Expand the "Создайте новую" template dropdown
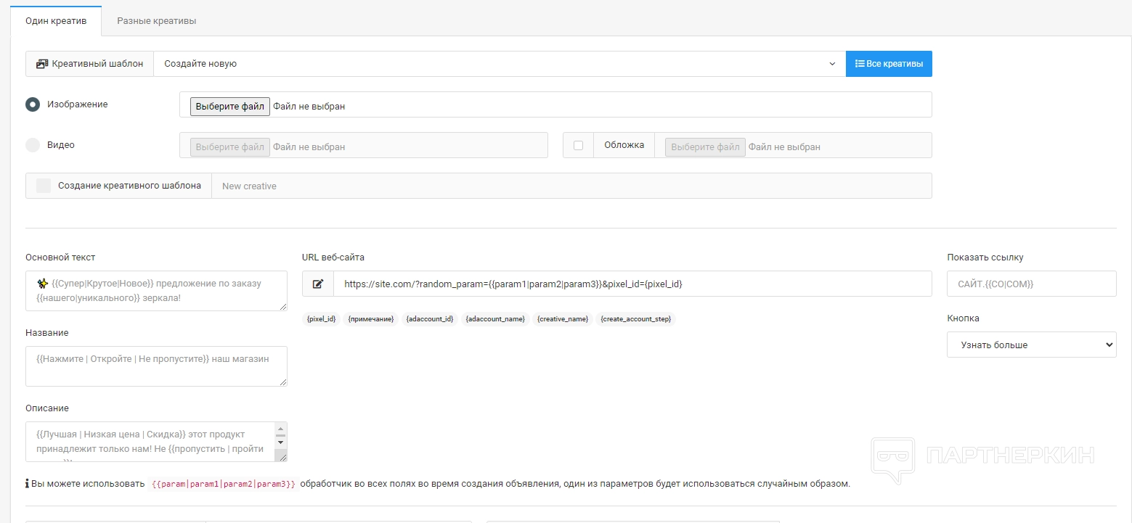The image size is (1132, 523). 500,64
